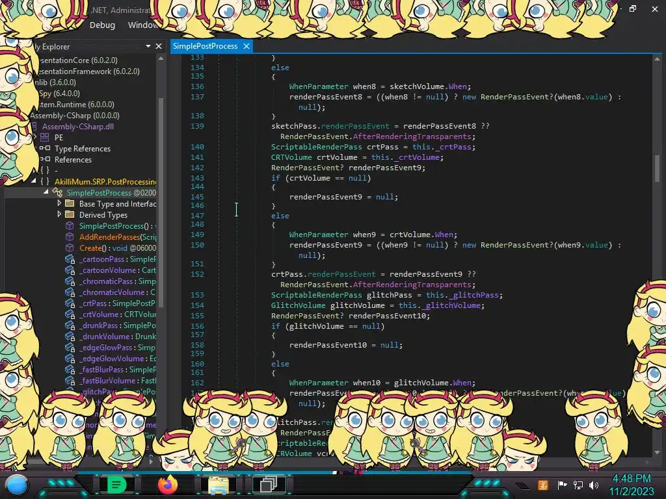Open File Explorer from the taskbar
The width and height of the screenshot is (666, 499).
click(219, 484)
